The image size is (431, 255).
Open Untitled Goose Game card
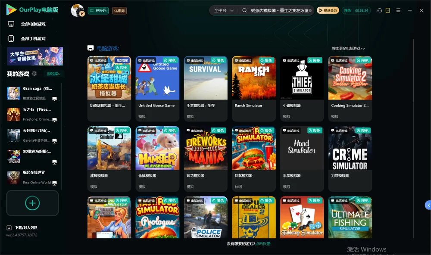click(157, 88)
